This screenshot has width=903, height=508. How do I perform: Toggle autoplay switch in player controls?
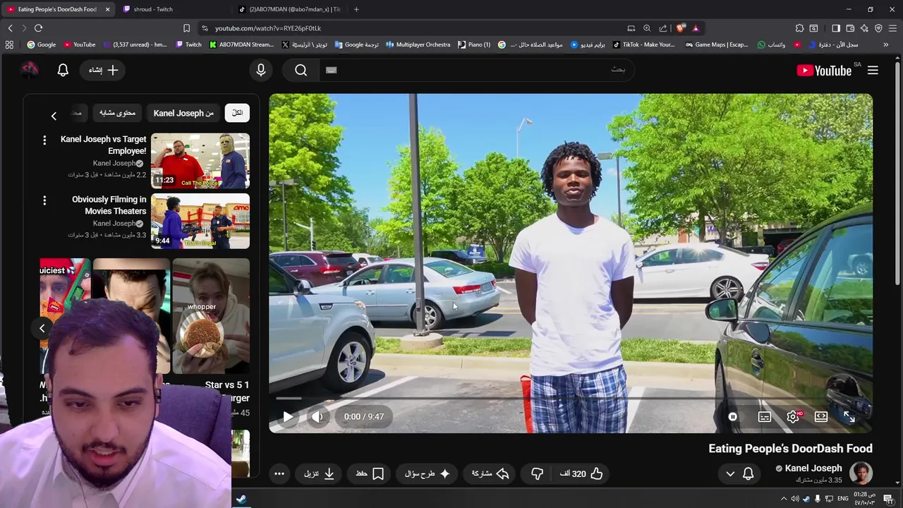pyautogui.click(x=733, y=417)
